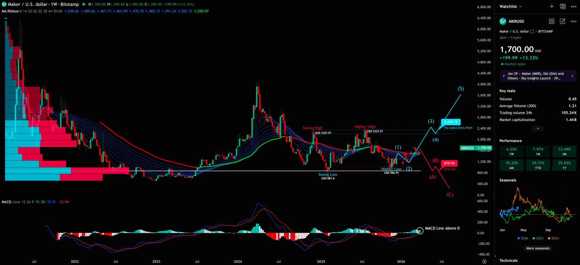Viewport: 580px width, 265px height.
Task: Expand the Key stats section chevron
Action: [538, 129]
